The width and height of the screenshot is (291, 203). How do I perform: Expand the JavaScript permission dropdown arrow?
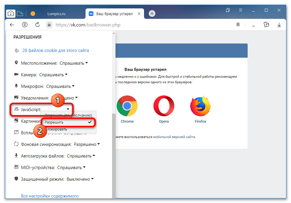(68, 109)
